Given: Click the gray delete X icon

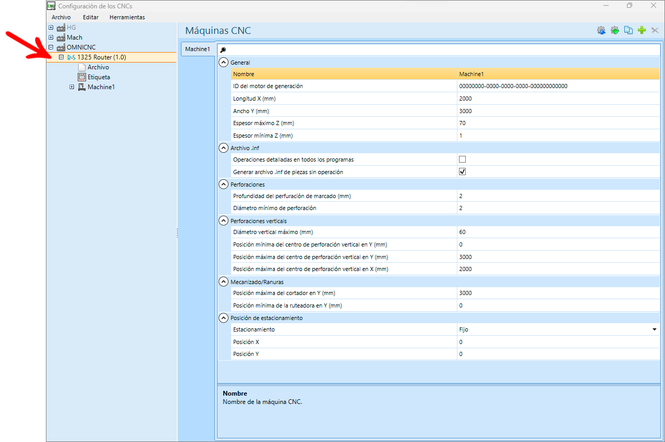Looking at the screenshot, I should 655,31.
